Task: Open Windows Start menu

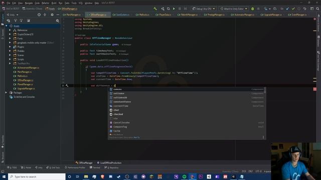Action: [x=4, y=176]
